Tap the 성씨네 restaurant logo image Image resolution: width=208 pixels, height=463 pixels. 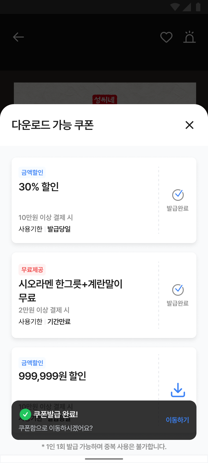click(x=105, y=100)
